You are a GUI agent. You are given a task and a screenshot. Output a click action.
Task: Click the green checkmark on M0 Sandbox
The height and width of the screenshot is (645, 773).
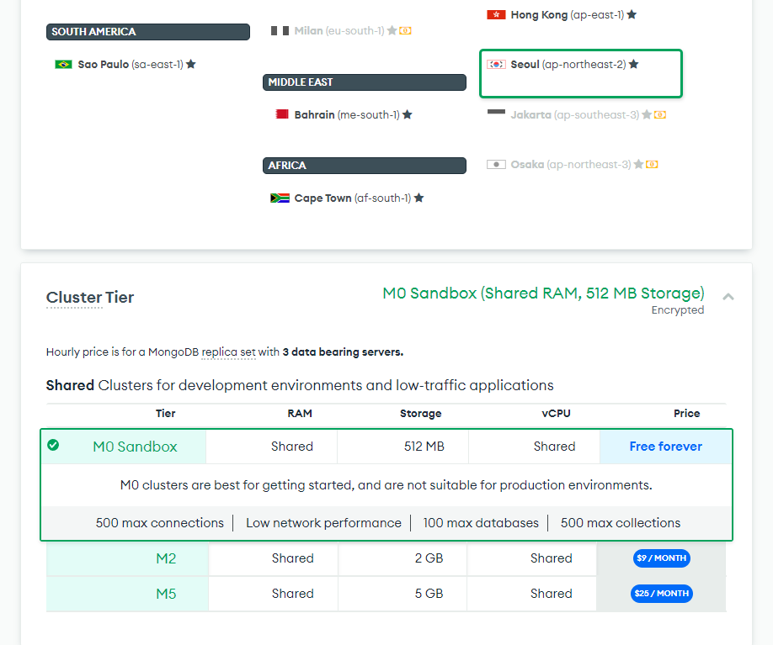pos(53,445)
